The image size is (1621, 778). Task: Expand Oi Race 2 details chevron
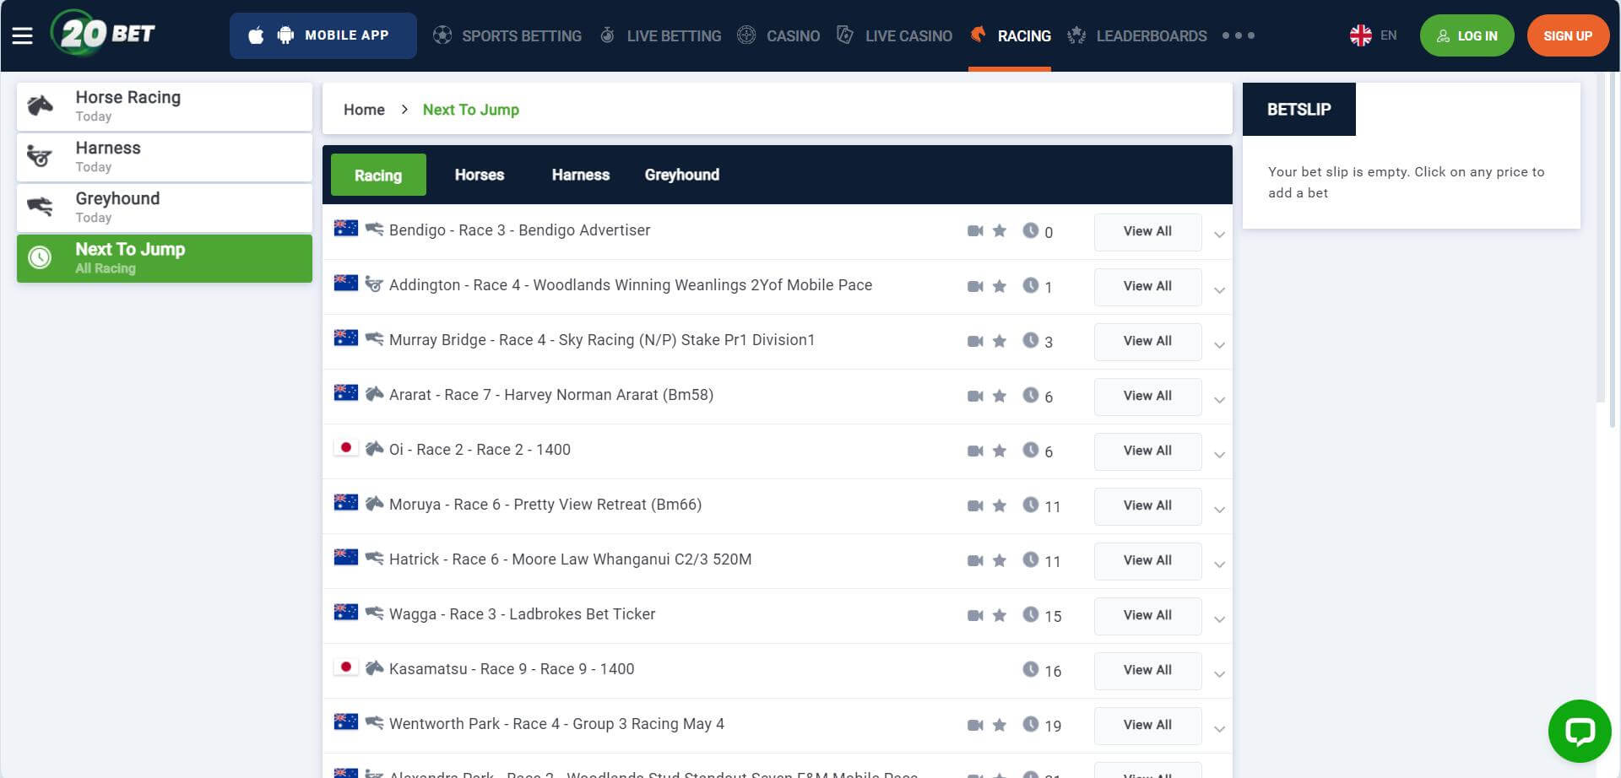pos(1219,455)
